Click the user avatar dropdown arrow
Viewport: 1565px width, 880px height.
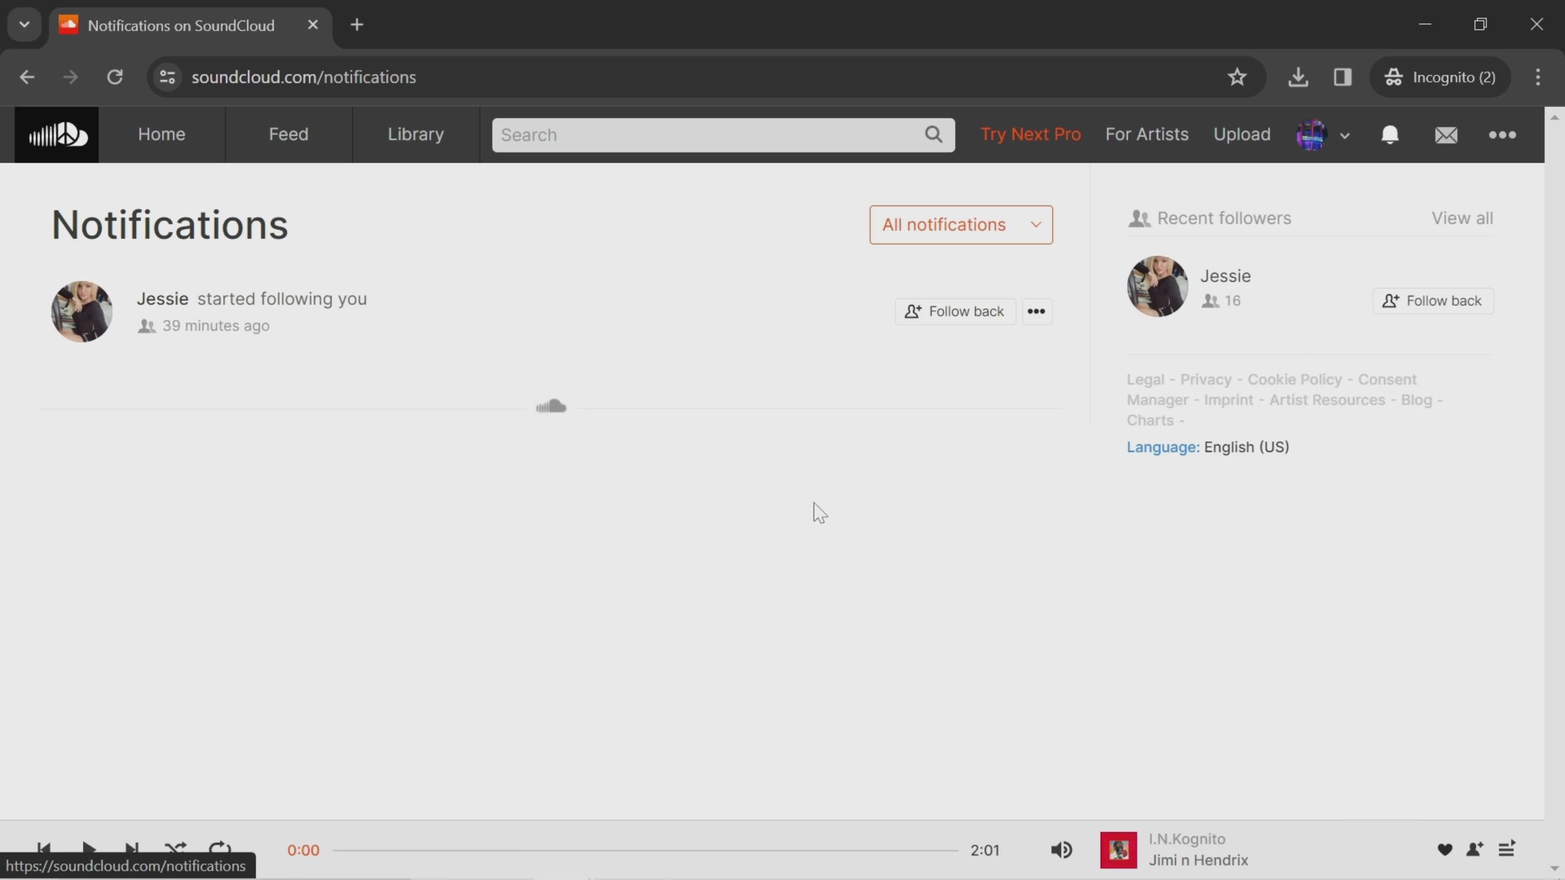[1345, 135]
